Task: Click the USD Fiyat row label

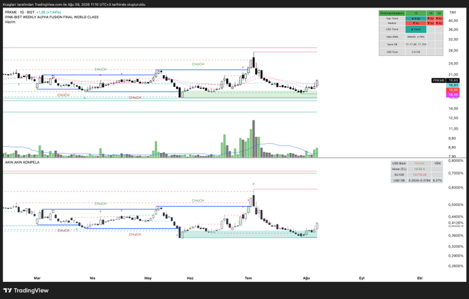Action: [x=392, y=52]
